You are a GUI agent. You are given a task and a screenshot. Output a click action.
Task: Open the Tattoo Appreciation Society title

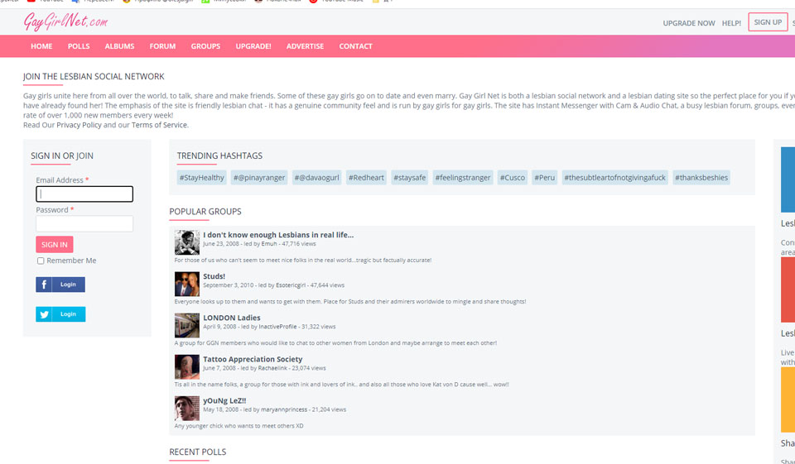253,359
